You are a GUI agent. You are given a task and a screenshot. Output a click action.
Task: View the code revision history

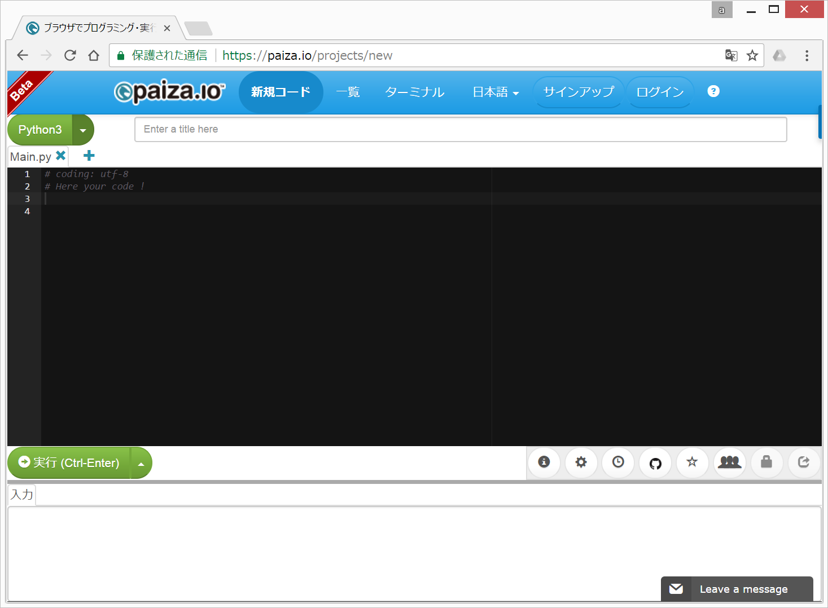click(617, 462)
